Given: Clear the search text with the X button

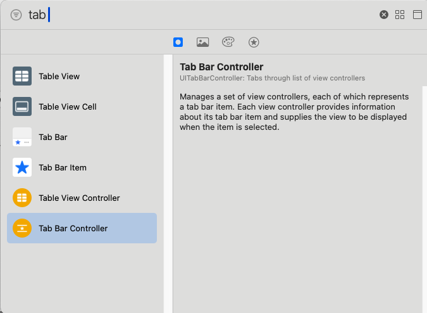Looking at the screenshot, I should [383, 15].
